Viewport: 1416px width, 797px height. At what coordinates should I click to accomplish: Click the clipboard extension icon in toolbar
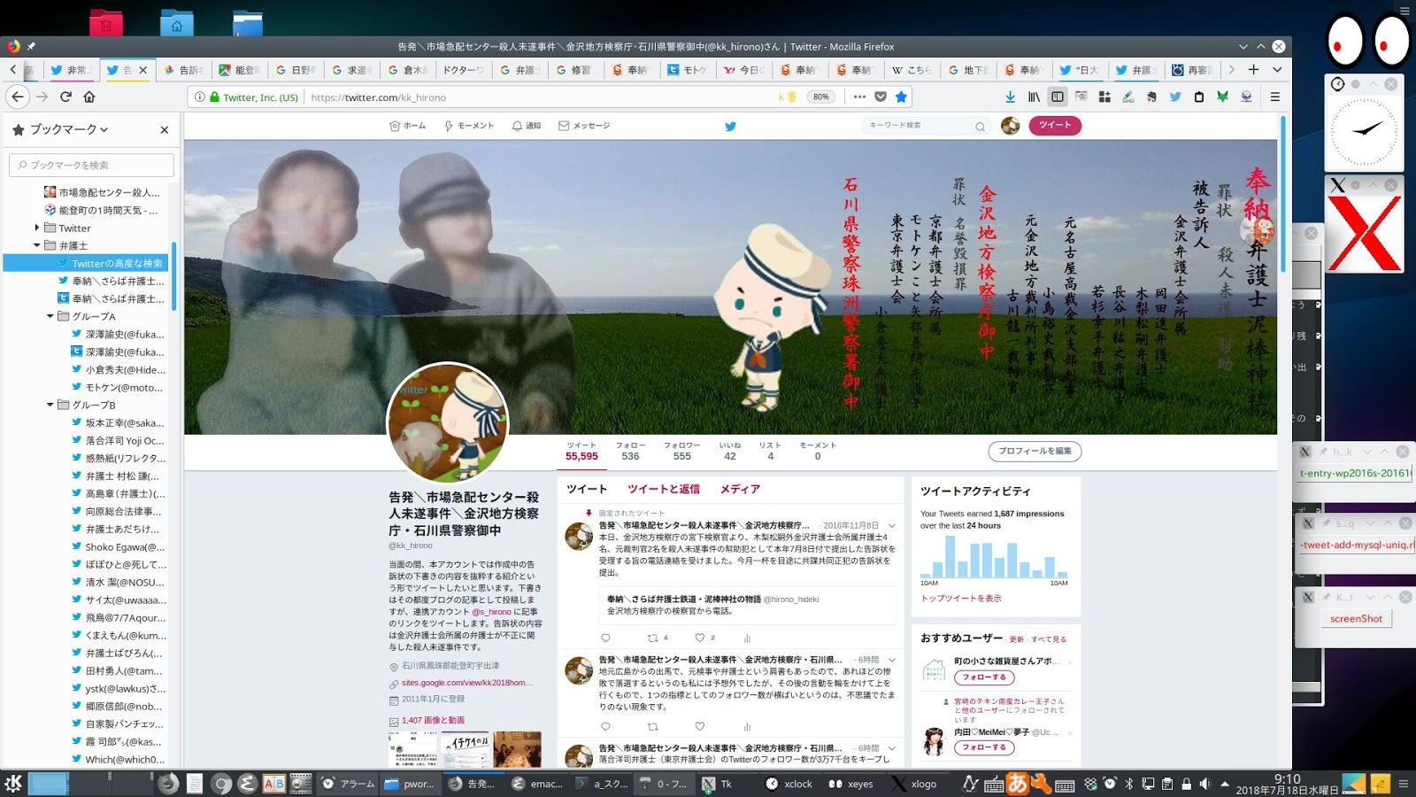click(1199, 97)
